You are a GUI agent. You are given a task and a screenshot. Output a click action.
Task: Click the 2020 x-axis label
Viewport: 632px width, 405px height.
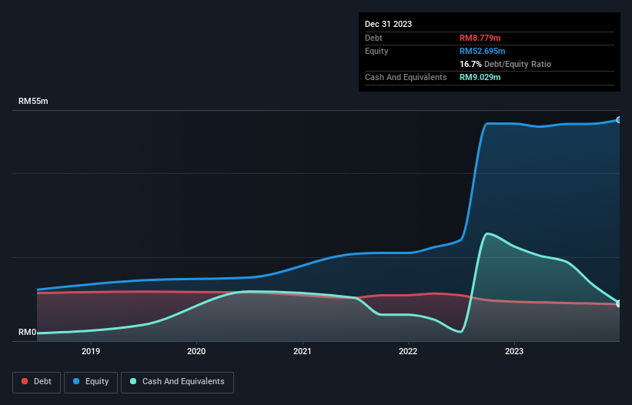[196, 351]
